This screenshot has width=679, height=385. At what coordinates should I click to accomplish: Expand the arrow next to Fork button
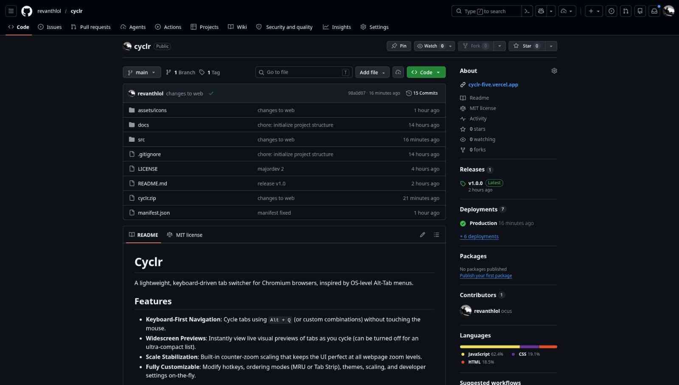point(499,46)
